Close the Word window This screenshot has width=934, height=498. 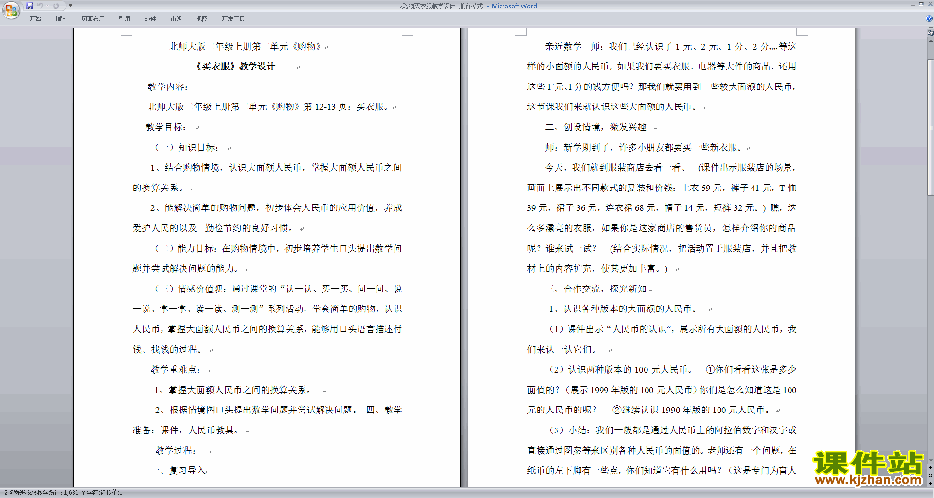click(x=930, y=4)
